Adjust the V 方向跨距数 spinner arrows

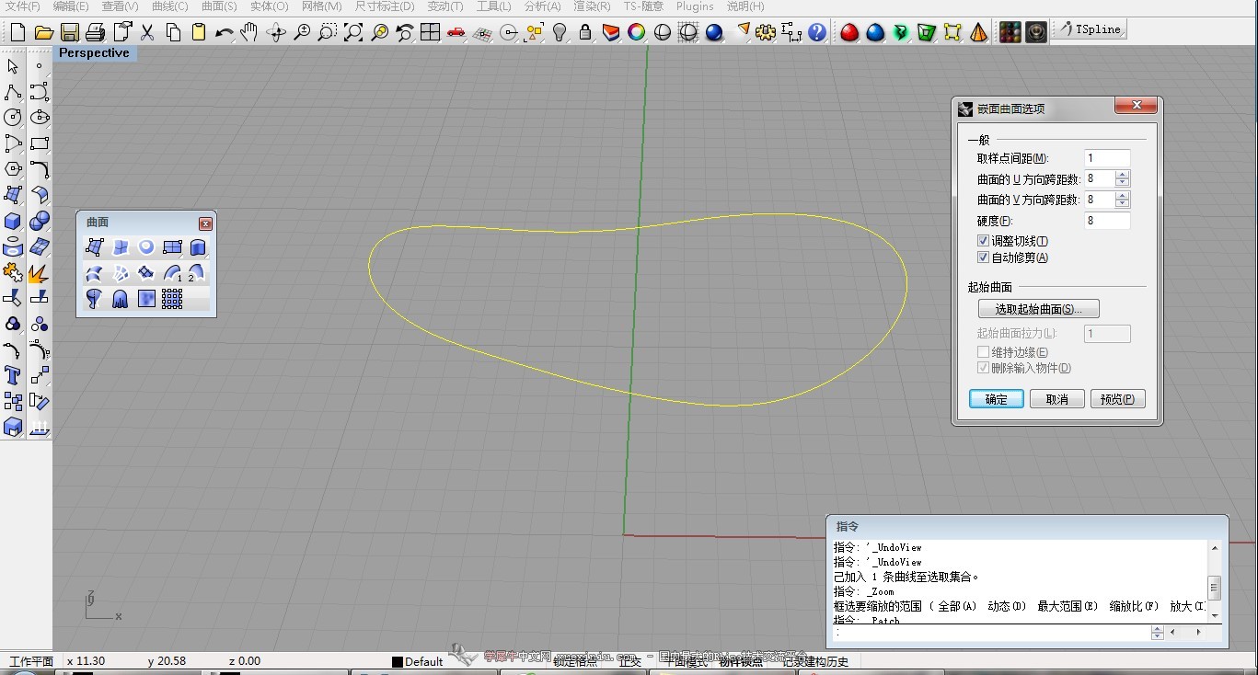click(x=1122, y=200)
